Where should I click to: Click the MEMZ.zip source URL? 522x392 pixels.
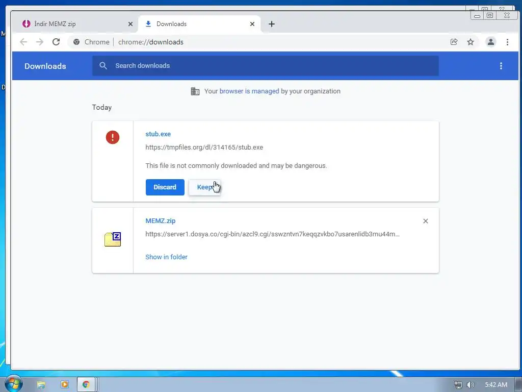(x=273, y=234)
